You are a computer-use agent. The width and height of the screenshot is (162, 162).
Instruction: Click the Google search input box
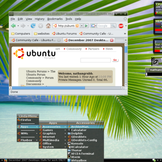coord(104,26)
